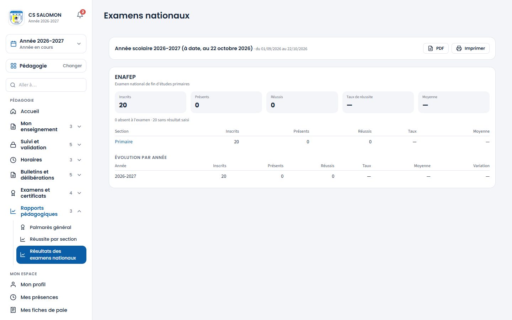Collapse the Rapports pédagogiques chevron
The height and width of the screenshot is (320, 512).
(x=79, y=211)
